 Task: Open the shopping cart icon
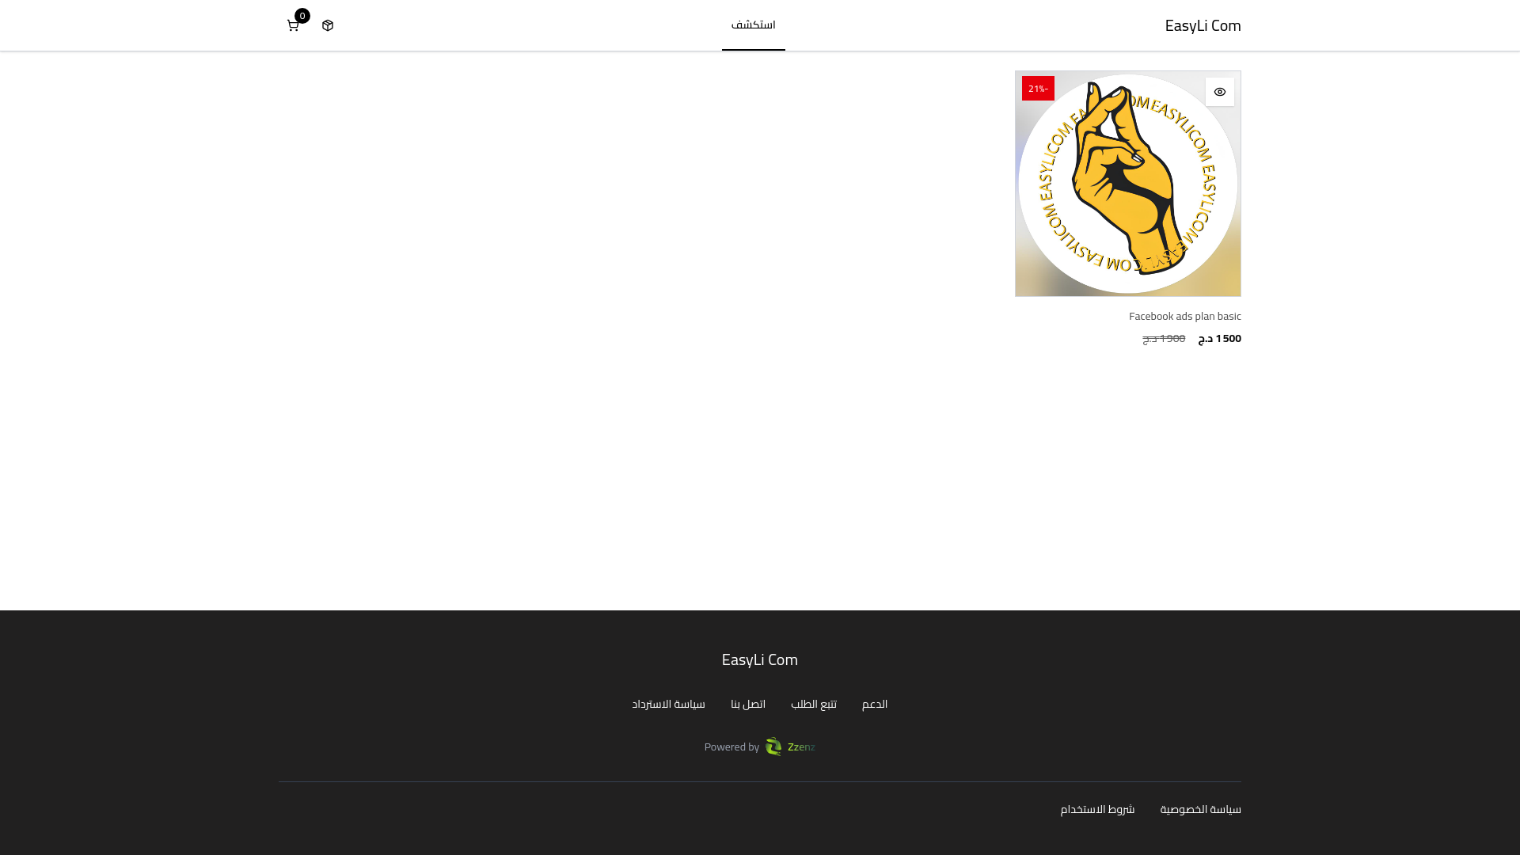(x=293, y=26)
